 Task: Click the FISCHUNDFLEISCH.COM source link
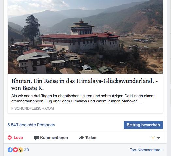click(33, 108)
